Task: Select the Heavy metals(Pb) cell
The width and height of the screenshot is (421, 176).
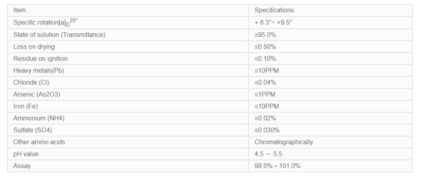Action: (x=128, y=70)
